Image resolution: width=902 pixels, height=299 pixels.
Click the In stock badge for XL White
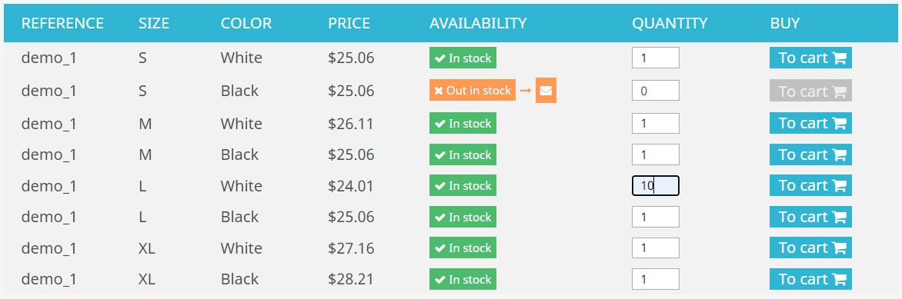tap(463, 248)
